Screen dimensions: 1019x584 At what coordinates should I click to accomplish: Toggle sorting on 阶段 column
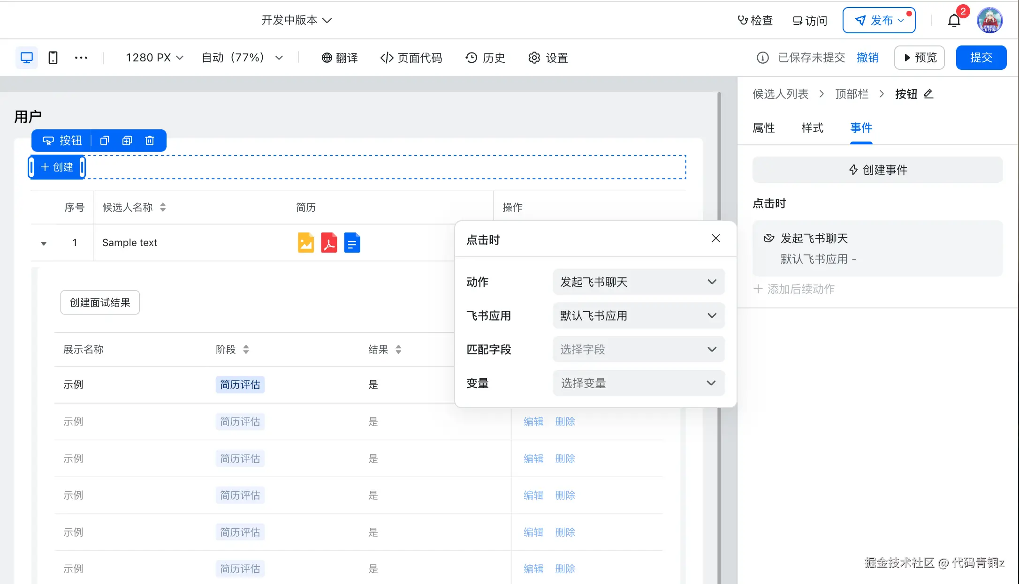point(246,349)
